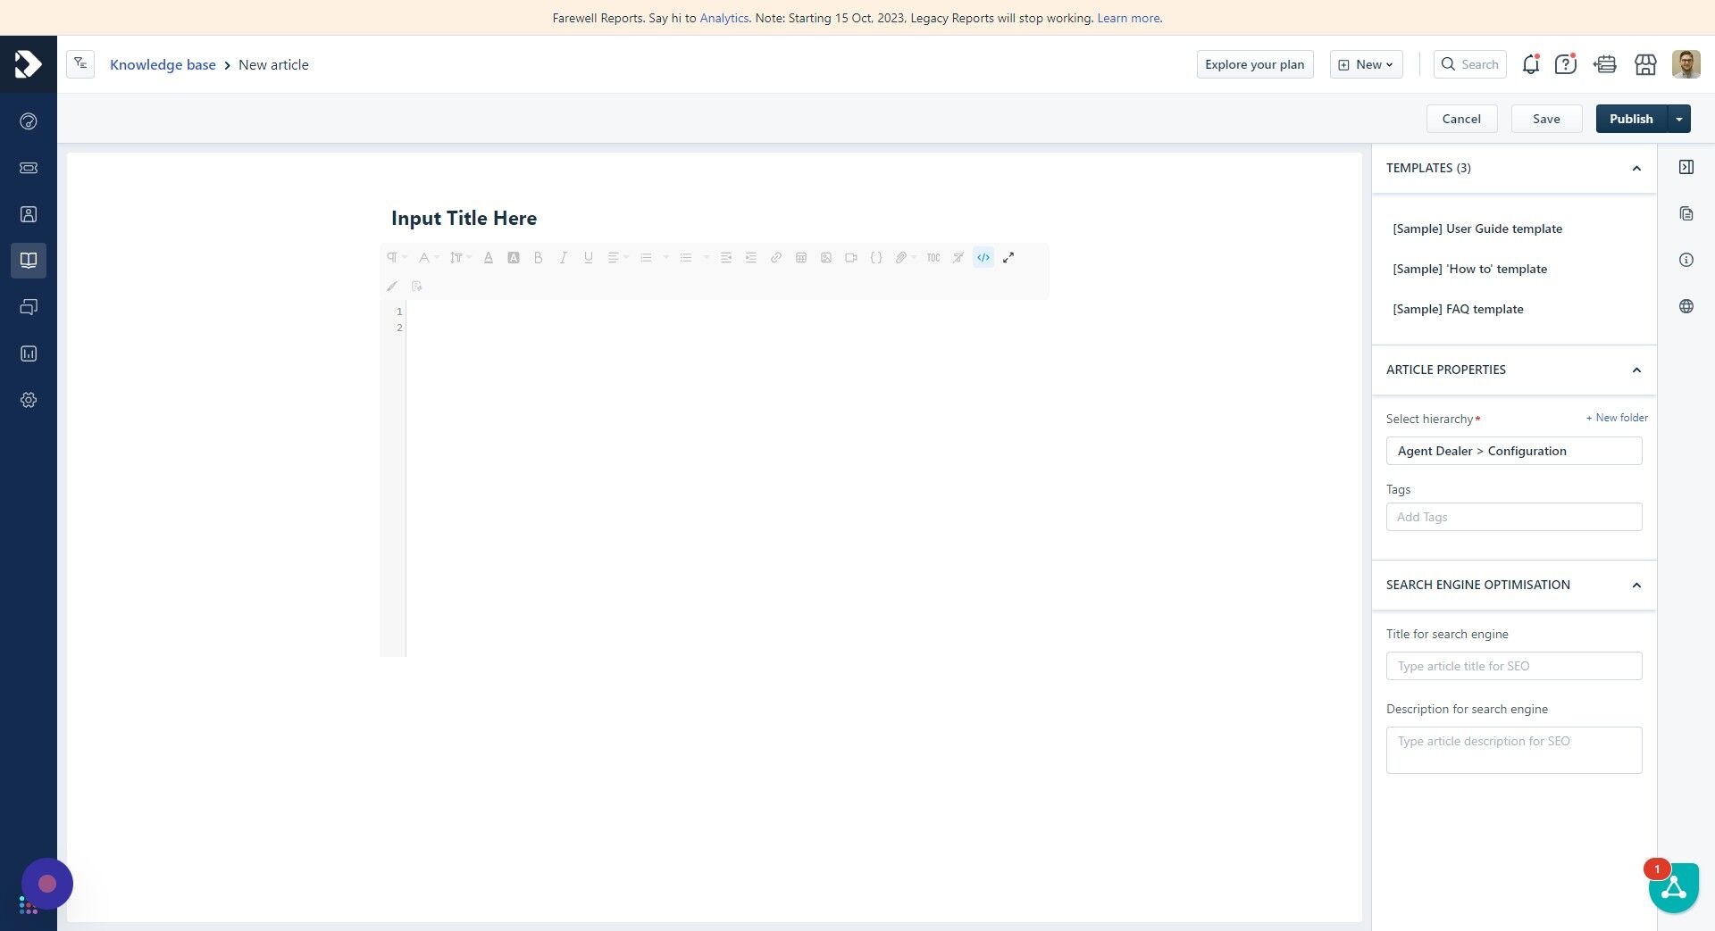Toggle bold formatting in the editor toolbar
Image resolution: width=1715 pixels, height=931 pixels.
pyautogui.click(x=539, y=257)
